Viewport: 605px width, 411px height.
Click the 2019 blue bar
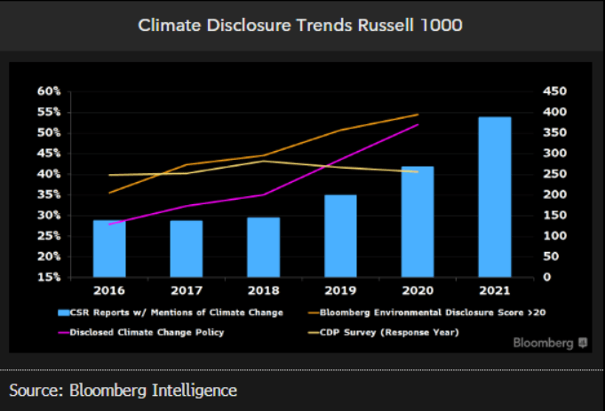pyautogui.click(x=340, y=236)
